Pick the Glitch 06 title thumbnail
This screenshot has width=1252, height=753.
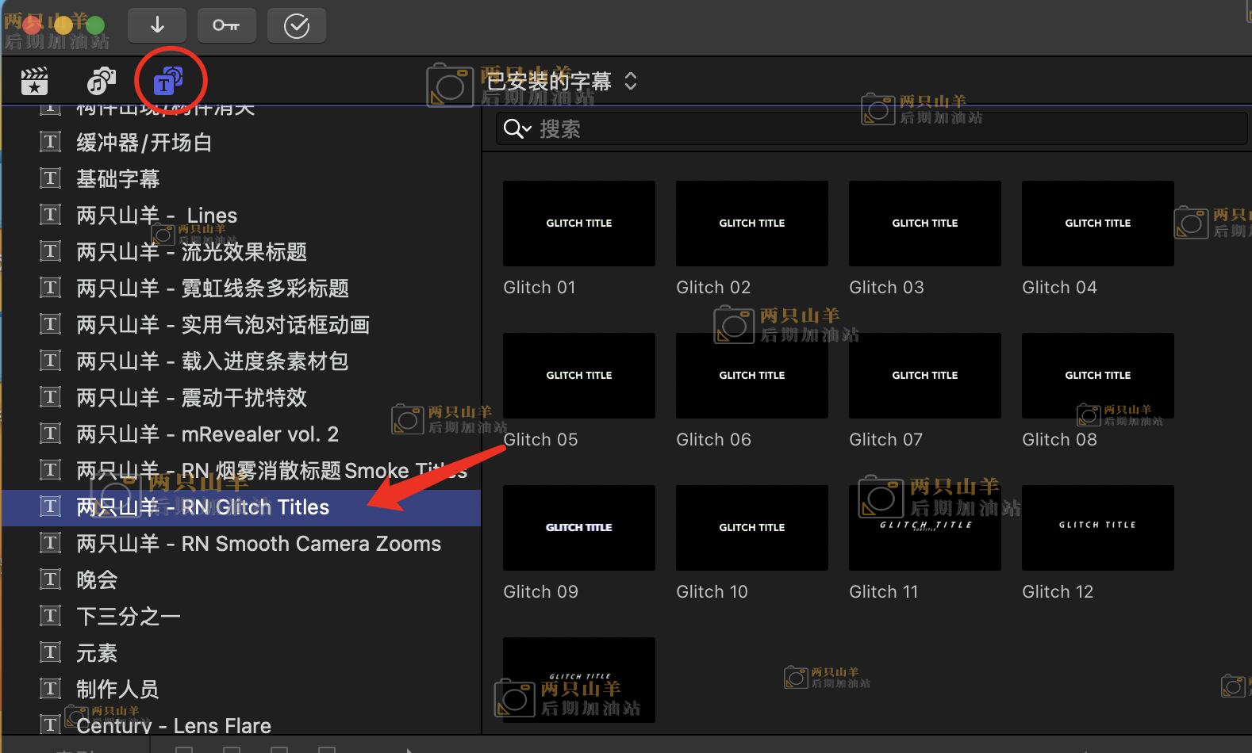[751, 376]
